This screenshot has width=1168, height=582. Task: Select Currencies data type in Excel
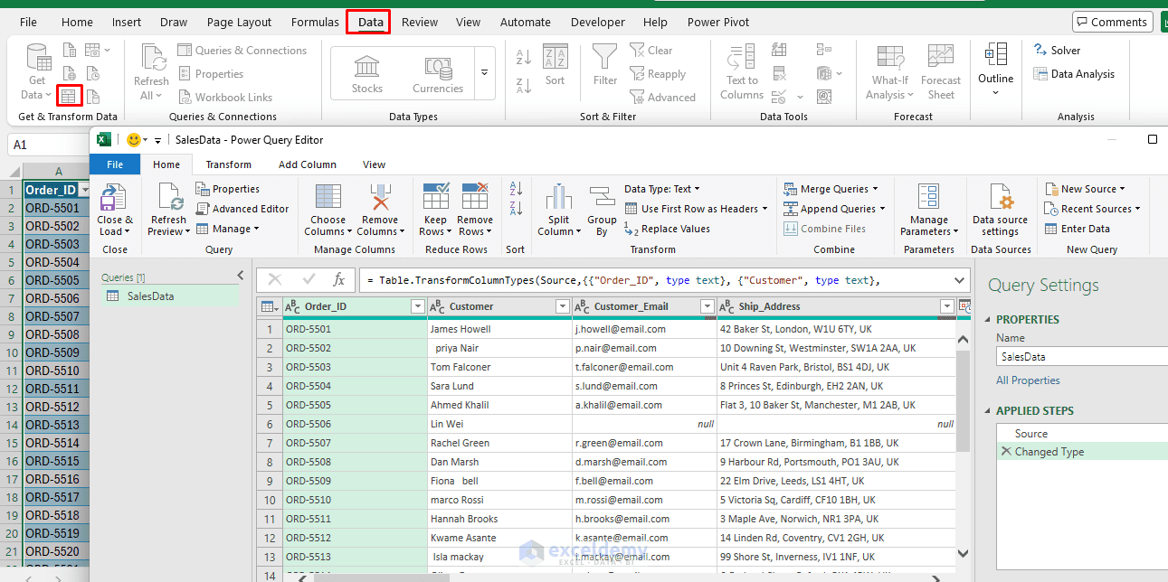coord(437,73)
